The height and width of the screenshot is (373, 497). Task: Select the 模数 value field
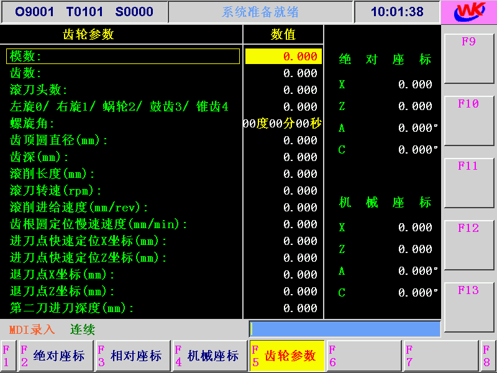point(283,57)
